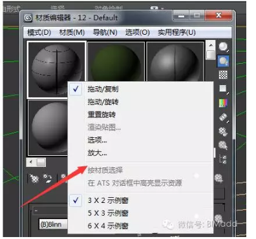Click the 材质编辑器 title bar icon
The height and width of the screenshot is (239, 256).
28,18
